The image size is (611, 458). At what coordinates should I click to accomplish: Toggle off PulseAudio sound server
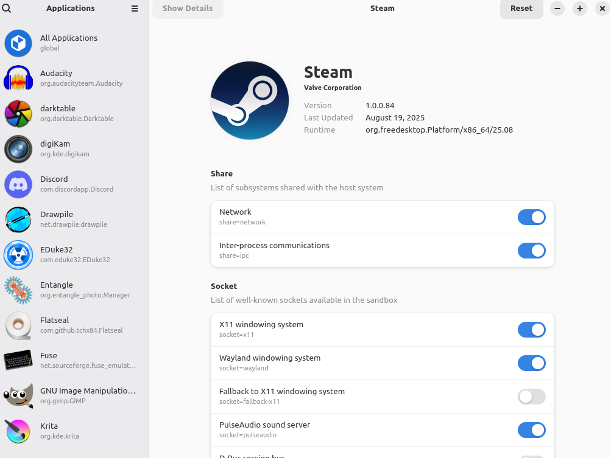tap(531, 430)
